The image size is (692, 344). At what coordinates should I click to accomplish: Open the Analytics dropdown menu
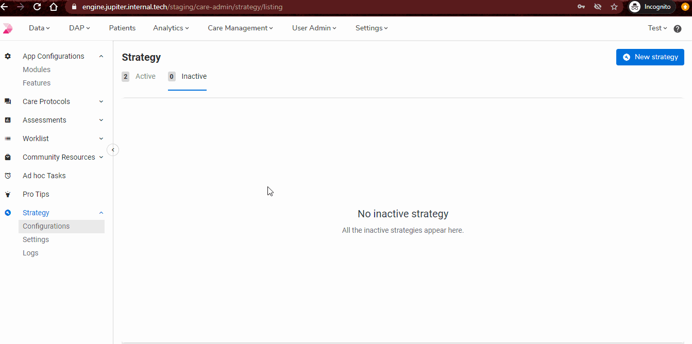[x=171, y=28]
